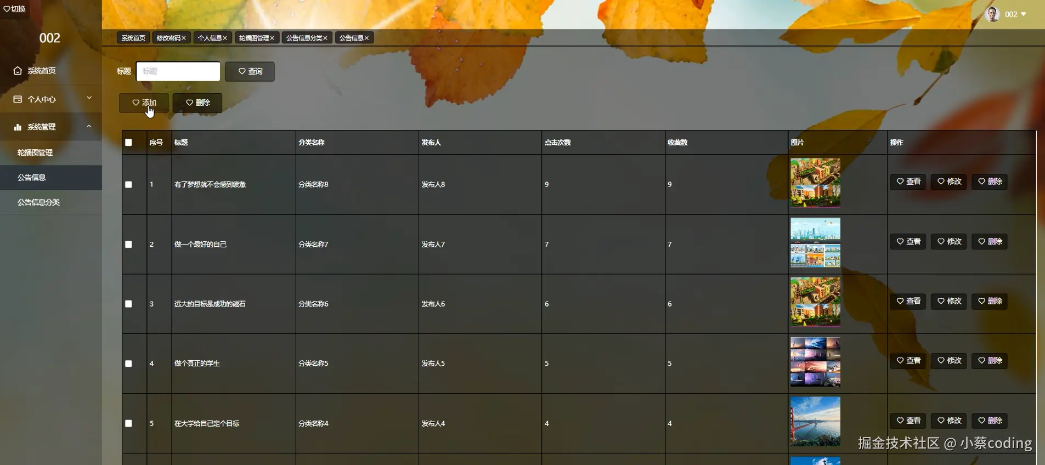This screenshot has height=465, width=1045.
Task: Click 删除 for row 5
Action: (x=990, y=421)
